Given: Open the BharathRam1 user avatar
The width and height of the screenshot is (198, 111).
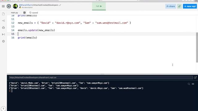Looking at the screenshot, I should (x=15, y=6).
